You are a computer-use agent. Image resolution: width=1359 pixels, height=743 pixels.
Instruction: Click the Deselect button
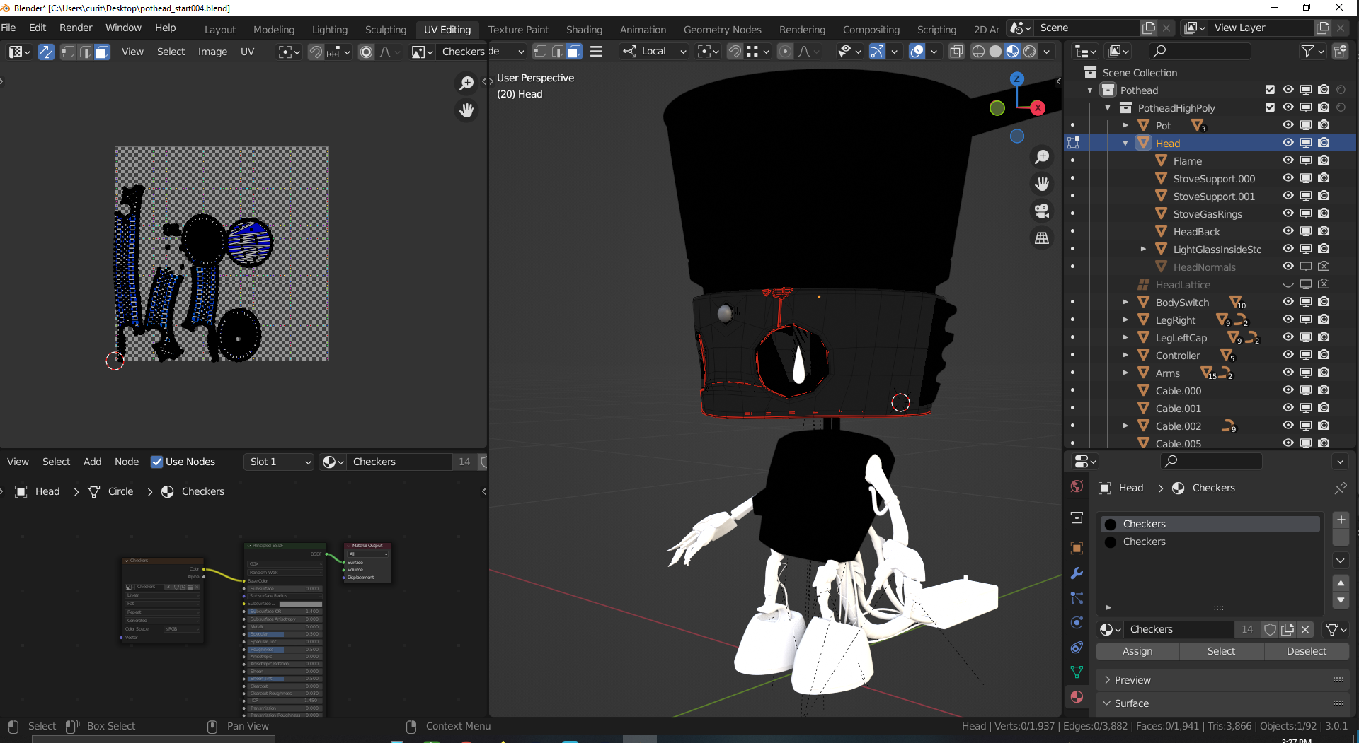coord(1306,651)
